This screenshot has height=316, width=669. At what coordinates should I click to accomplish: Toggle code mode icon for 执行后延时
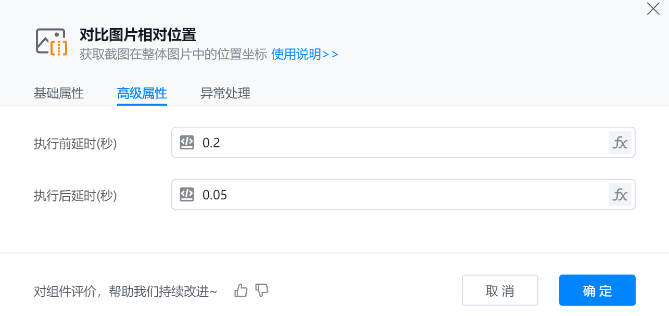[187, 195]
